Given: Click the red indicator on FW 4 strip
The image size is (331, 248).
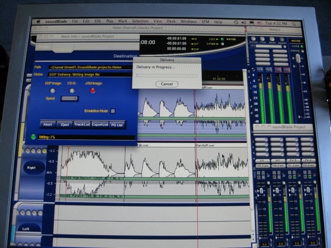Looking at the screenshot, I should [314, 175].
